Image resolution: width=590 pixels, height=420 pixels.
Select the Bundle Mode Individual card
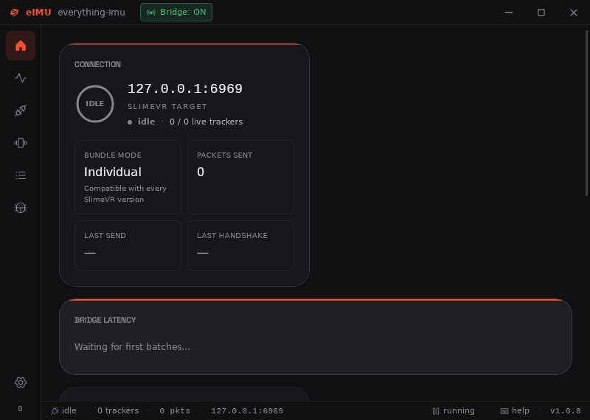(x=128, y=177)
